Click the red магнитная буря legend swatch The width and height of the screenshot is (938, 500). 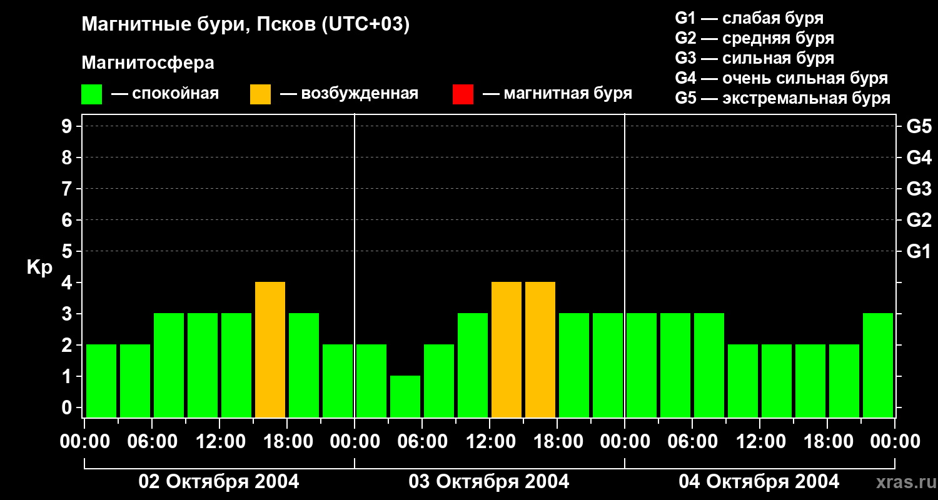463,94
